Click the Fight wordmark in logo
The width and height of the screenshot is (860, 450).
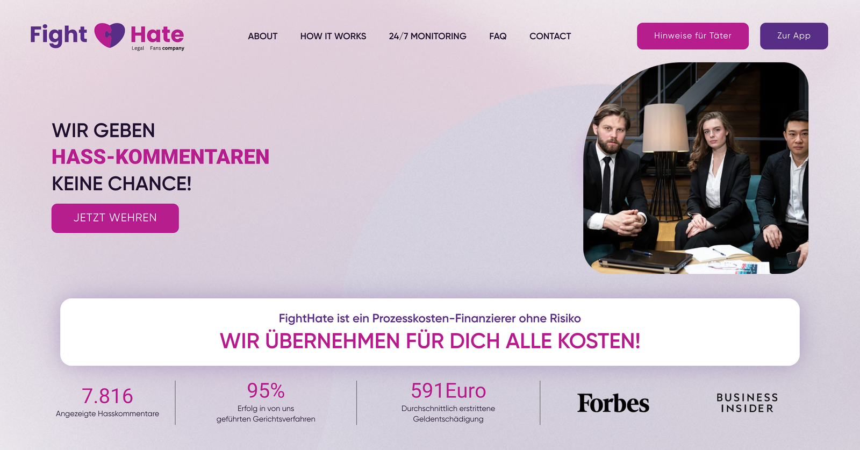tap(58, 35)
